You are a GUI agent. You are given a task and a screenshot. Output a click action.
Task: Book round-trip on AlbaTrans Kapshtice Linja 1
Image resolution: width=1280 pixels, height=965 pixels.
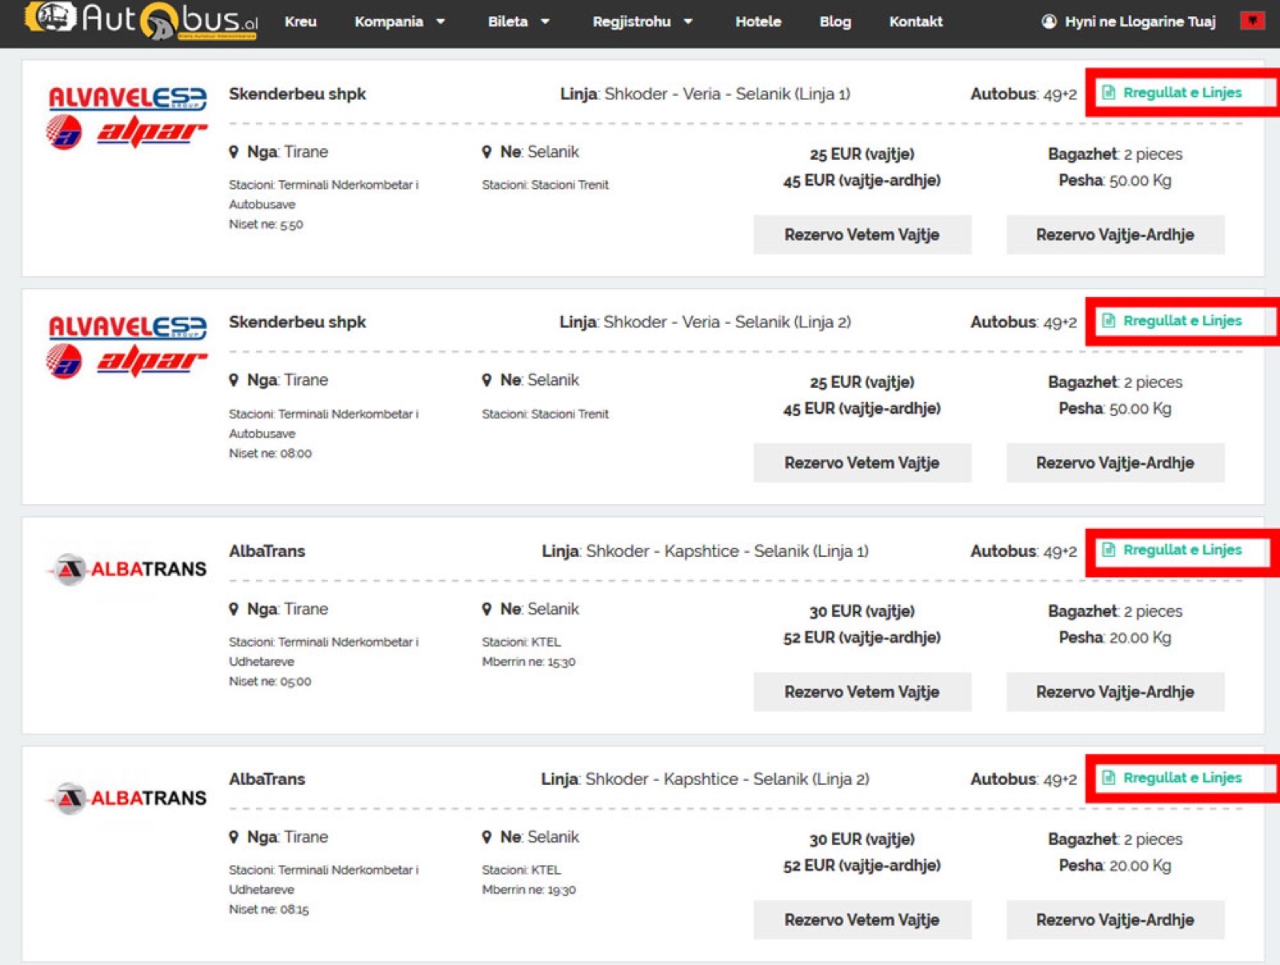1115,692
